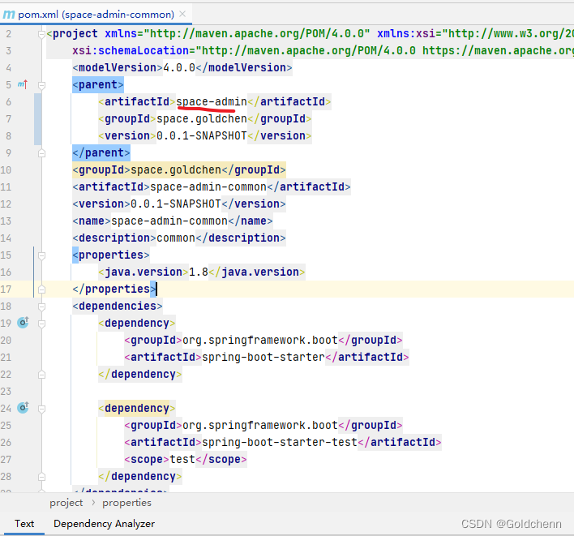Collapse the project tag fold on line 2
The width and height of the screenshot is (574, 536).
41,34
